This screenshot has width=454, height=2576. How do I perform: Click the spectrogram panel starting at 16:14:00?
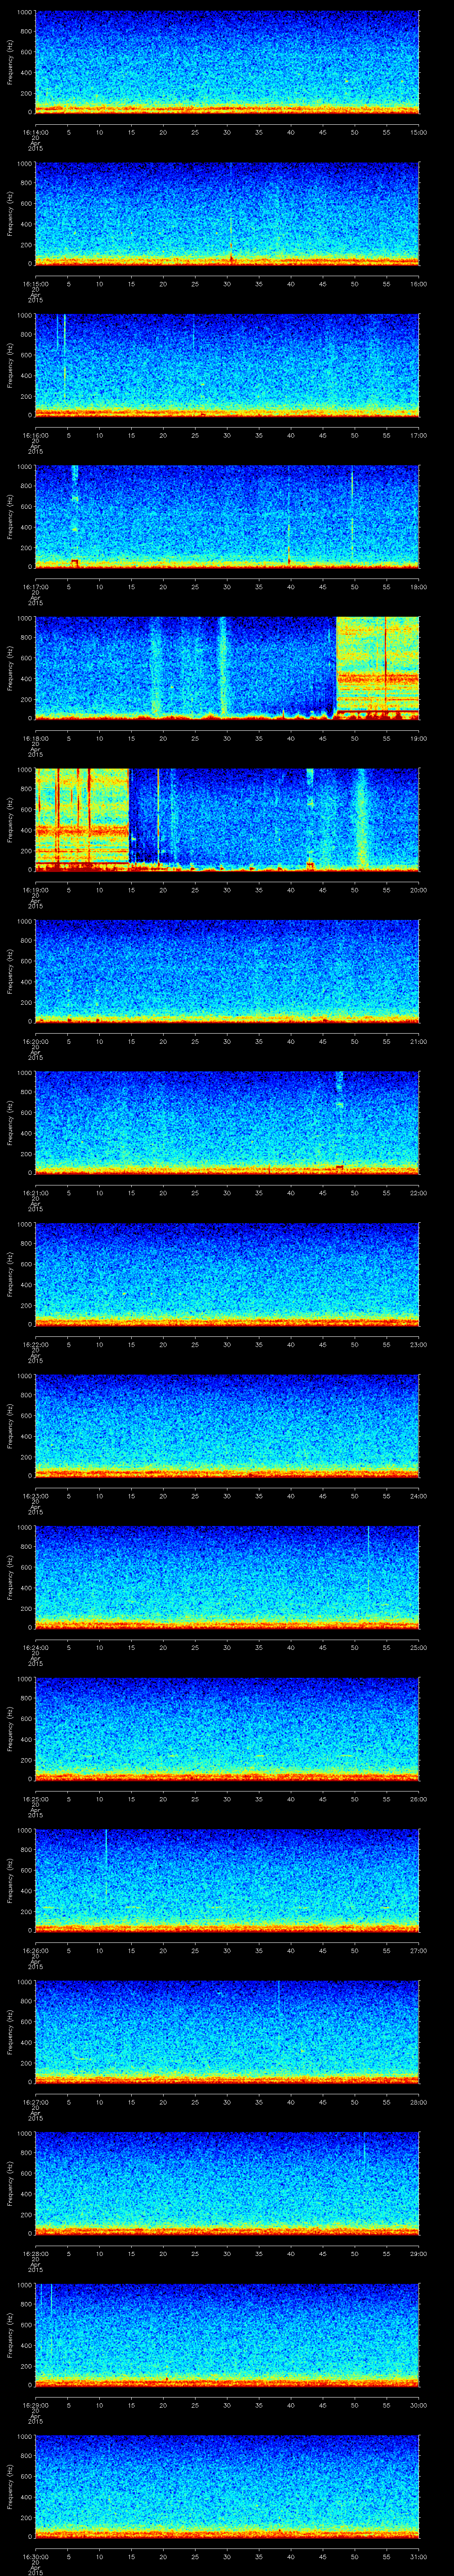coord(227,63)
